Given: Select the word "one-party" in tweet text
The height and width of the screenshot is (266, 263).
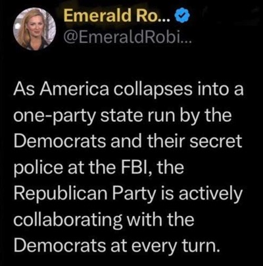Looking at the screenshot, I should pyautogui.click(x=55, y=117).
